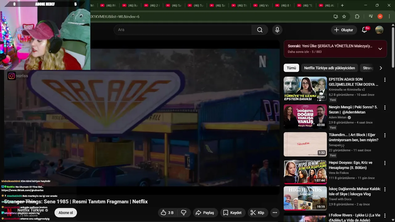
Task: Open options menu for EPSTEİN ADASI video
Action: pos(385,80)
